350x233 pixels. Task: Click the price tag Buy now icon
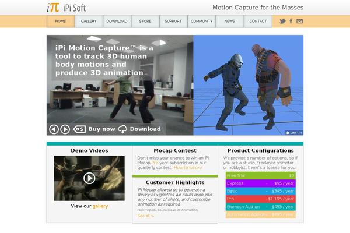coord(79,129)
